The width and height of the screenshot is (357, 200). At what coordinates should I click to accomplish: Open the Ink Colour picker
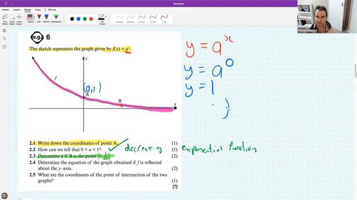pos(102,19)
